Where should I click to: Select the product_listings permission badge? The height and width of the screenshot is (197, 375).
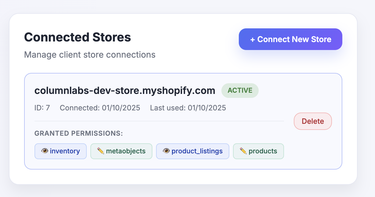coord(192,151)
